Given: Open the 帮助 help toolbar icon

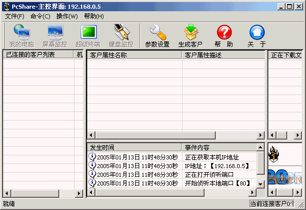Looking at the screenshot, I should (224, 35).
